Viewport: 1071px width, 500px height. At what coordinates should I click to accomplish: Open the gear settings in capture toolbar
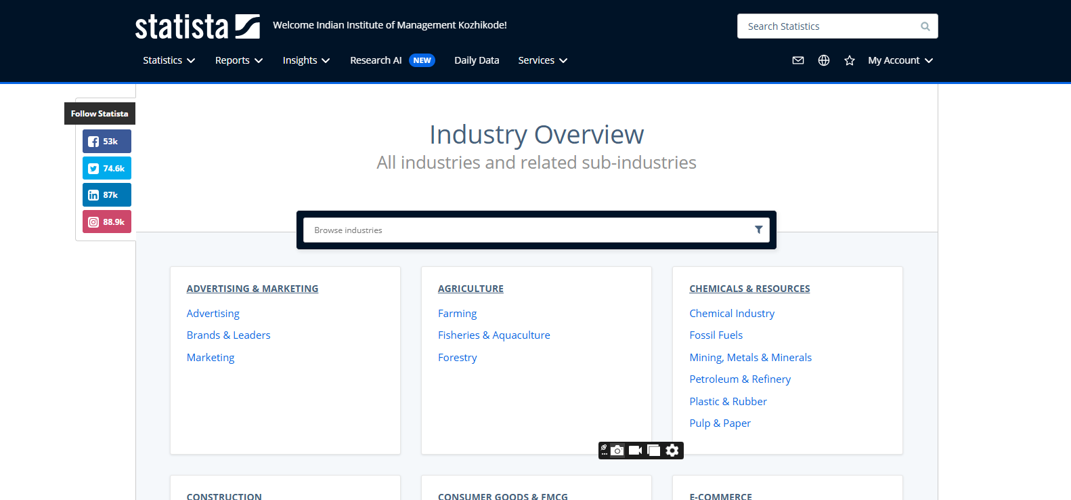point(672,451)
